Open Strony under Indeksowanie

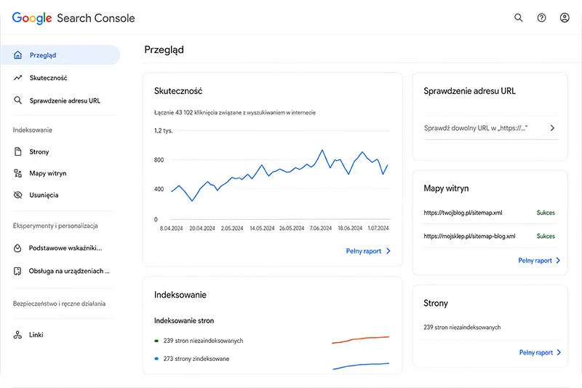[x=39, y=152]
